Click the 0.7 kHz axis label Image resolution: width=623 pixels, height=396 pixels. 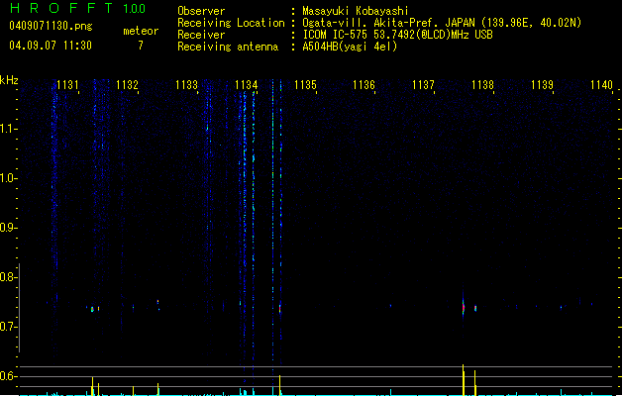(8, 327)
